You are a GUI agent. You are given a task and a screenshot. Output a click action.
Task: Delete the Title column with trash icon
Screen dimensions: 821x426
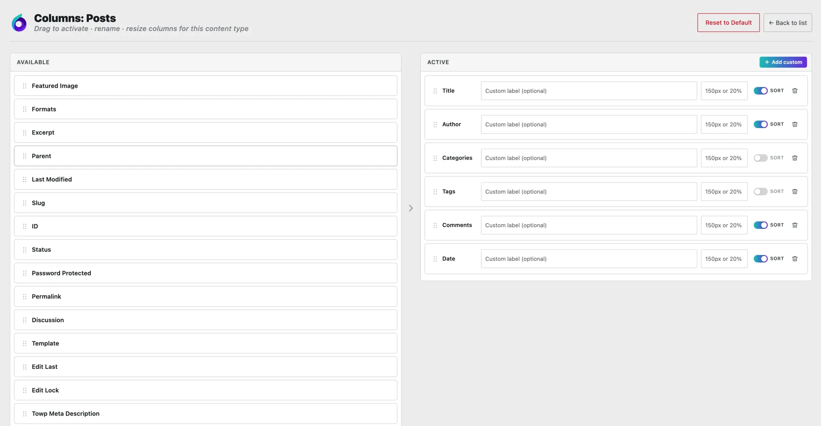(795, 91)
